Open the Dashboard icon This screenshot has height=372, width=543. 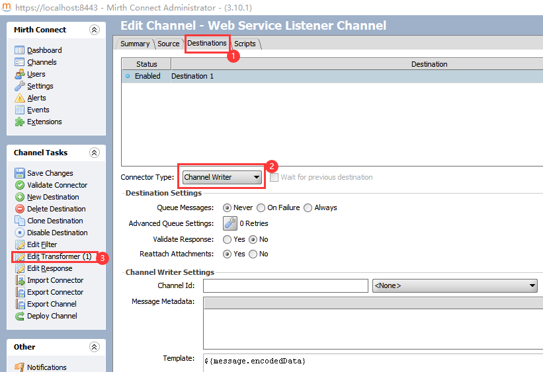19,50
